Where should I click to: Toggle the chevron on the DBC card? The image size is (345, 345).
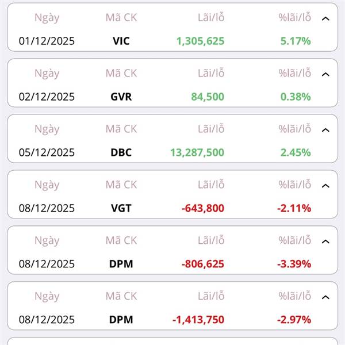(325, 131)
